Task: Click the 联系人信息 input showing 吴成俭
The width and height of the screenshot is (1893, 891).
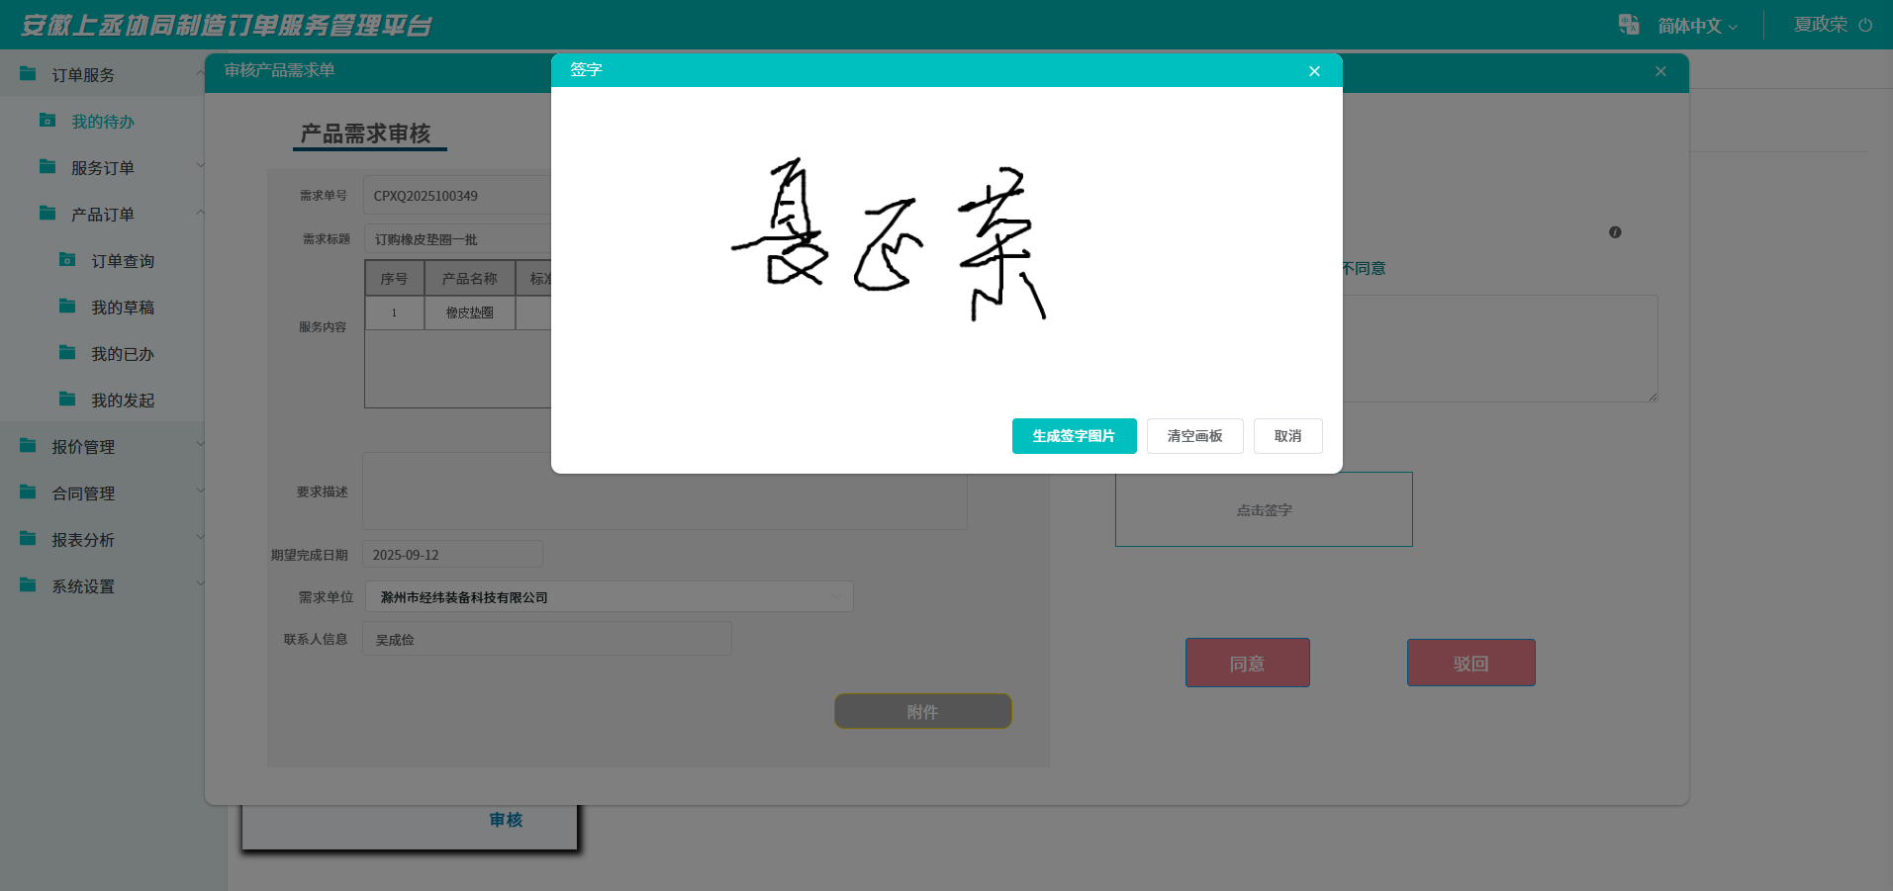Action: click(x=545, y=638)
